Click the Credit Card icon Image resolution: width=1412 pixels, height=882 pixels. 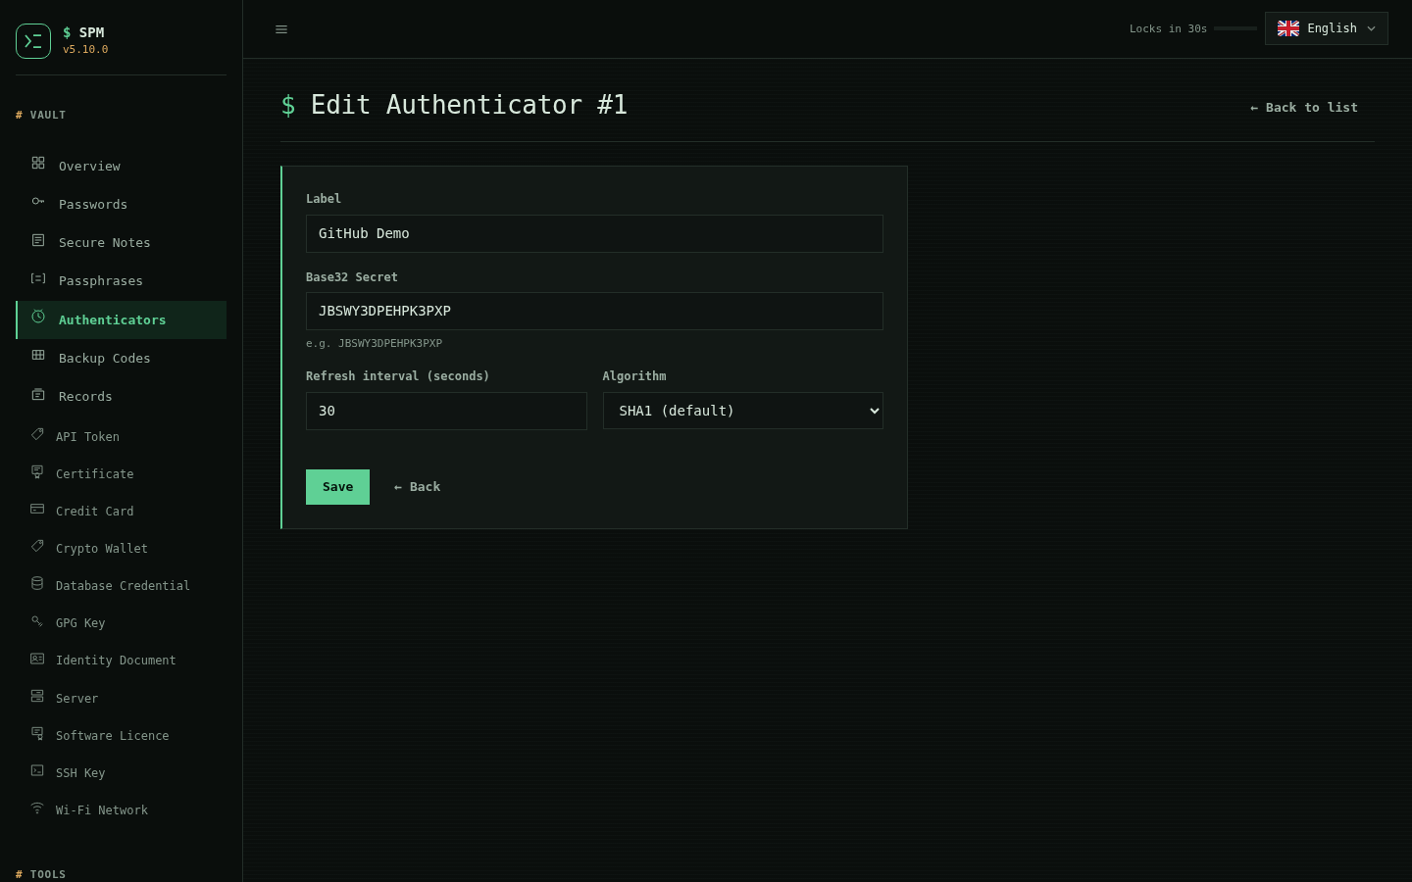(37, 509)
